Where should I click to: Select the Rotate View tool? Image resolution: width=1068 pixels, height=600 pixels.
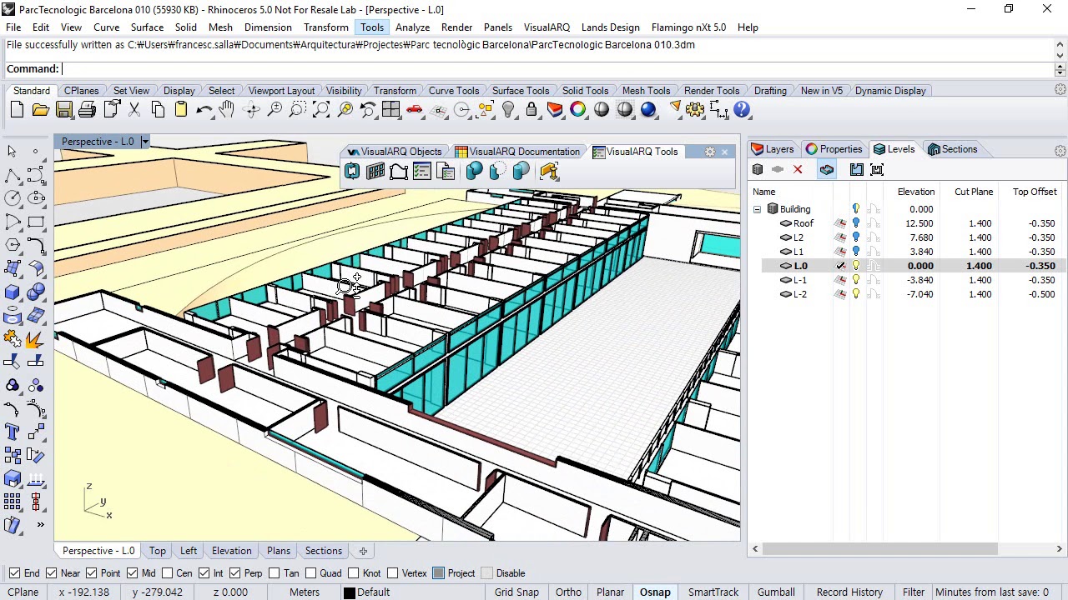[x=251, y=109]
